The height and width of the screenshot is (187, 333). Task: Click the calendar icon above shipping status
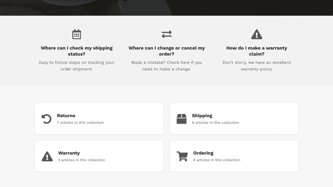(x=76, y=34)
